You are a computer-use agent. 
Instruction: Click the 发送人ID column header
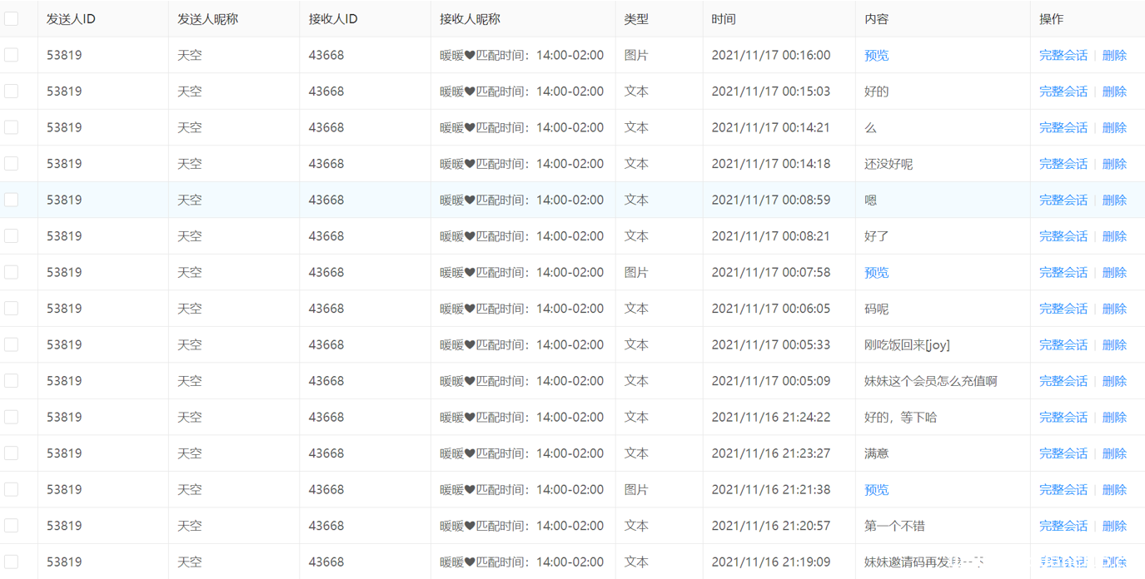point(71,18)
